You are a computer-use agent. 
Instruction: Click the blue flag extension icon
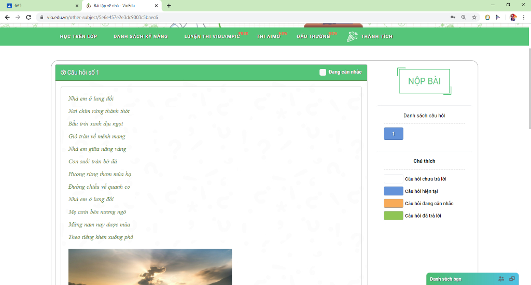(x=498, y=17)
